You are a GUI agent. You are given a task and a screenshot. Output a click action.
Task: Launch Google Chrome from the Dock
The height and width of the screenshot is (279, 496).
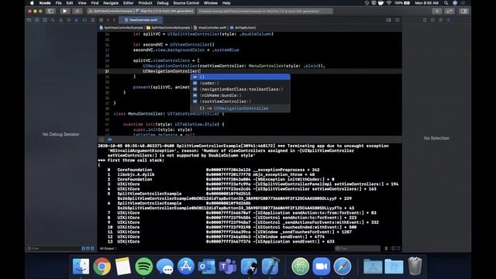click(x=102, y=266)
